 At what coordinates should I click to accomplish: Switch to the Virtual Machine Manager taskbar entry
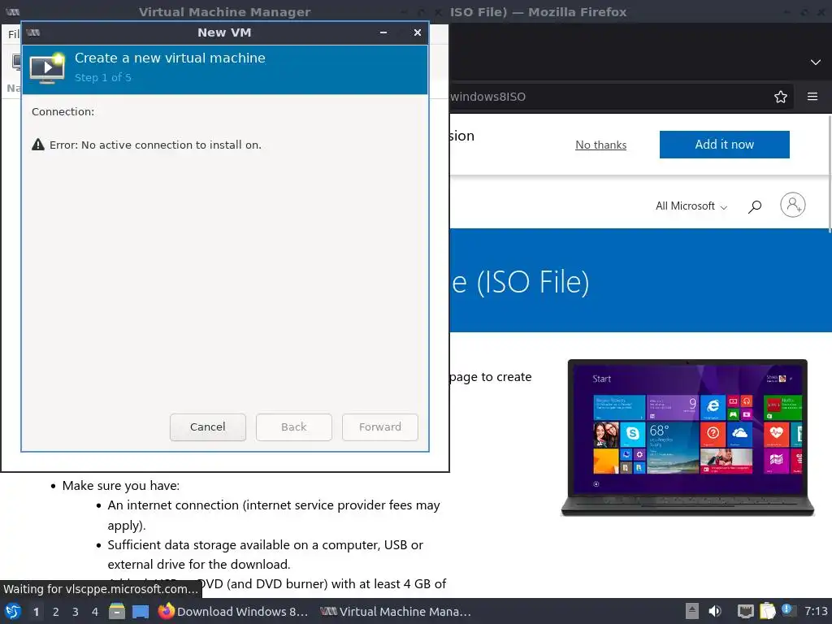(x=396, y=611)
